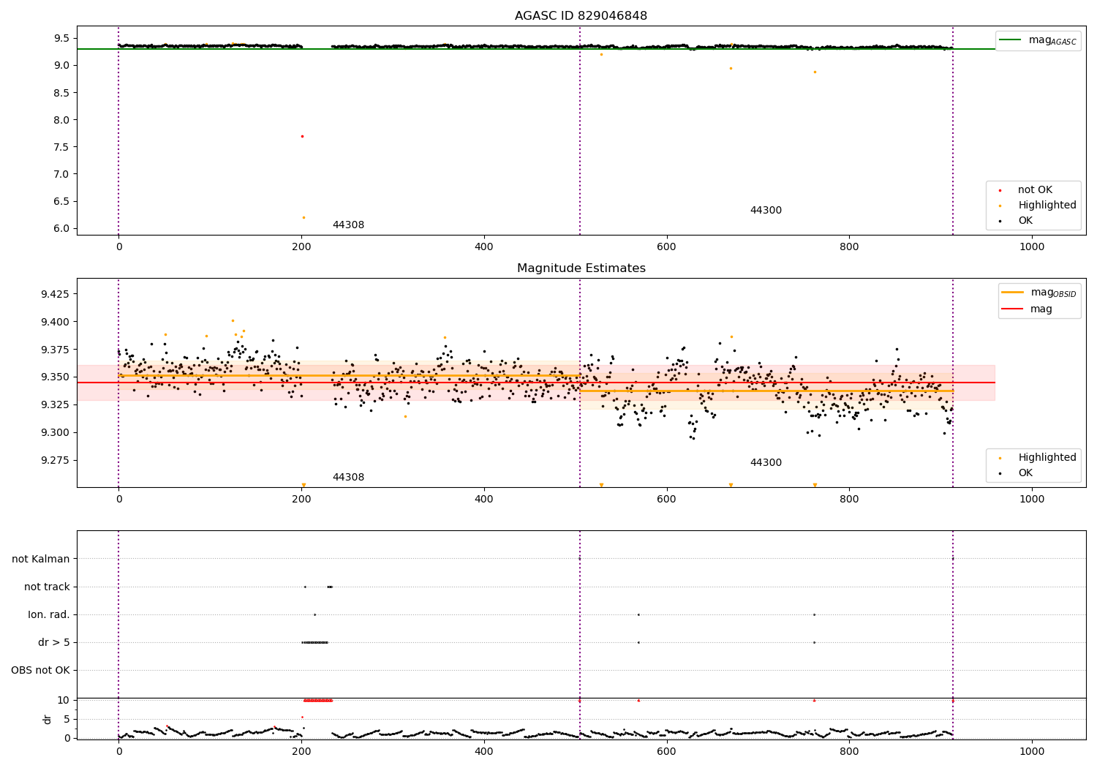This screenshot has height=768, width=1097.
Task: Click 'Highlighted' in Magnitude Estimates lower legend
Action: tap(1047, 458)
